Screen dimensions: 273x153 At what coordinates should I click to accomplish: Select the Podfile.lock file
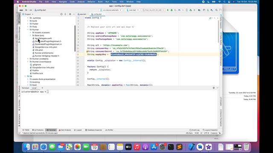(x=38, y=74)
